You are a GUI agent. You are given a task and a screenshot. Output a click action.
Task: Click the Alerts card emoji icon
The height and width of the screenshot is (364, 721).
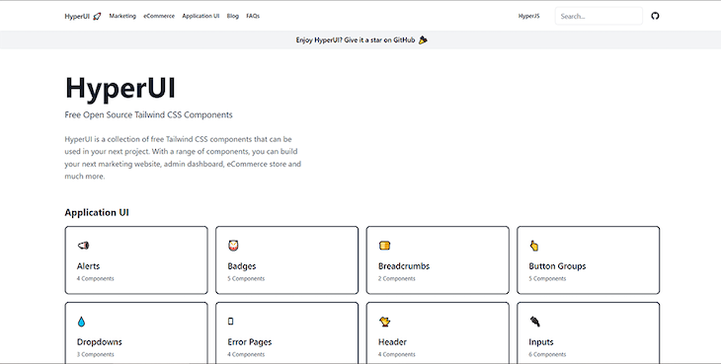[x=83, y=246]
